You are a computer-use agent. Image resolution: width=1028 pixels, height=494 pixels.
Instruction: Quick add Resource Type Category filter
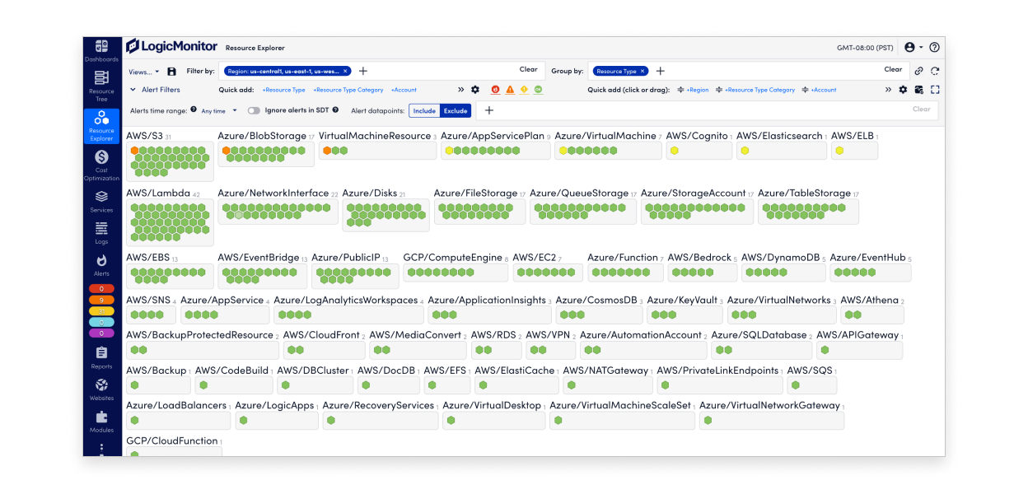coord(348,90)
